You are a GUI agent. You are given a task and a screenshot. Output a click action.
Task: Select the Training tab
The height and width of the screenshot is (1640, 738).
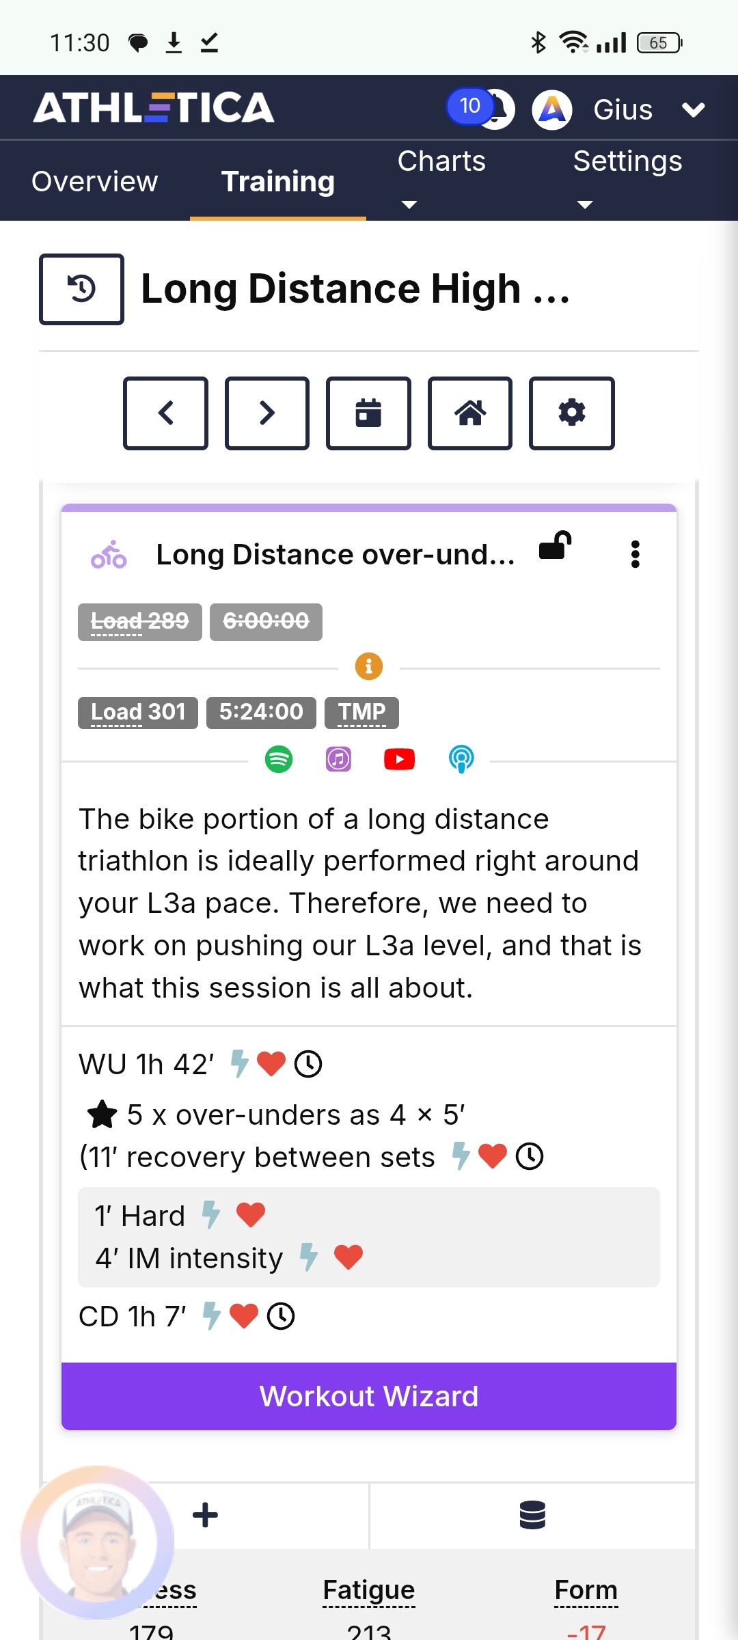pos(278,182)
